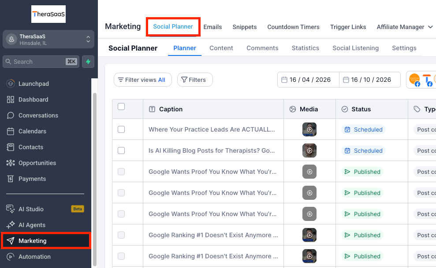This screenshot has height=268, width=436.
Task: Click the Filters funnel button
Action: point(195,80)
